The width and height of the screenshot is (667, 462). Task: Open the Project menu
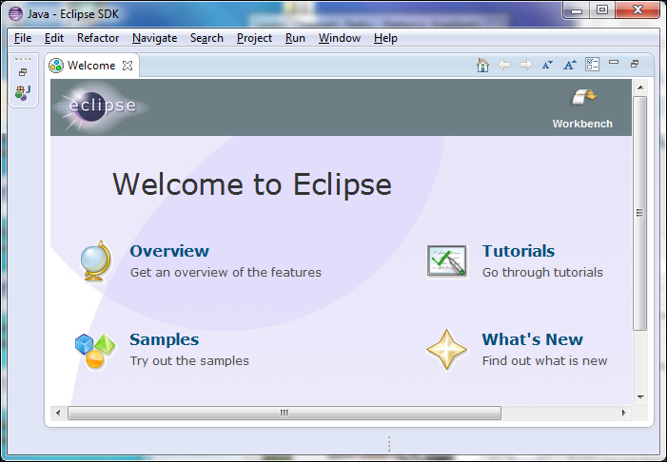click(254, 38)
